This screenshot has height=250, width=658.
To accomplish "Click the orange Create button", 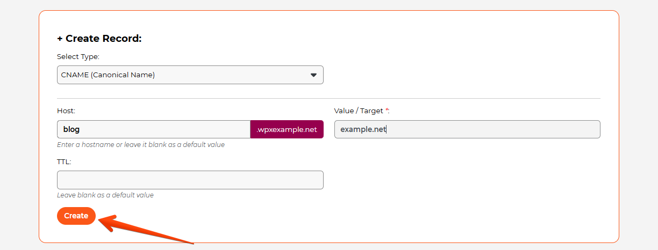I will [76, 216].
